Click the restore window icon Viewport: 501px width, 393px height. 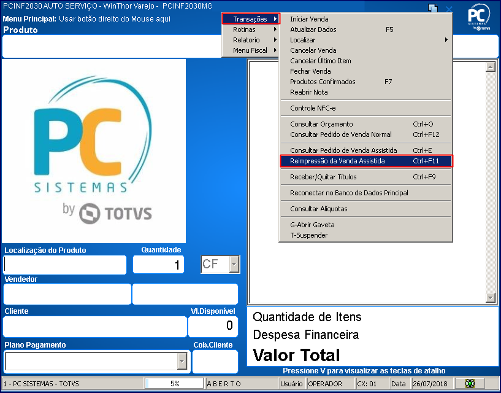click(433, 9)
